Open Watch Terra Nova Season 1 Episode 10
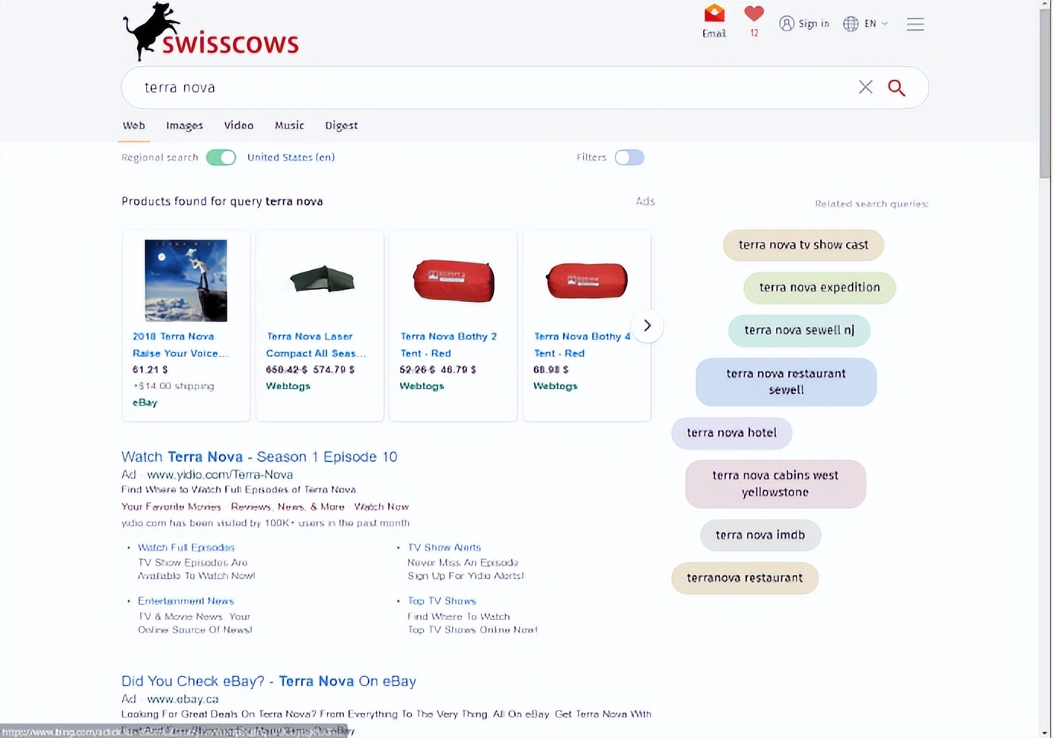Screen dimensions: 1053x738 click(259, 456)
